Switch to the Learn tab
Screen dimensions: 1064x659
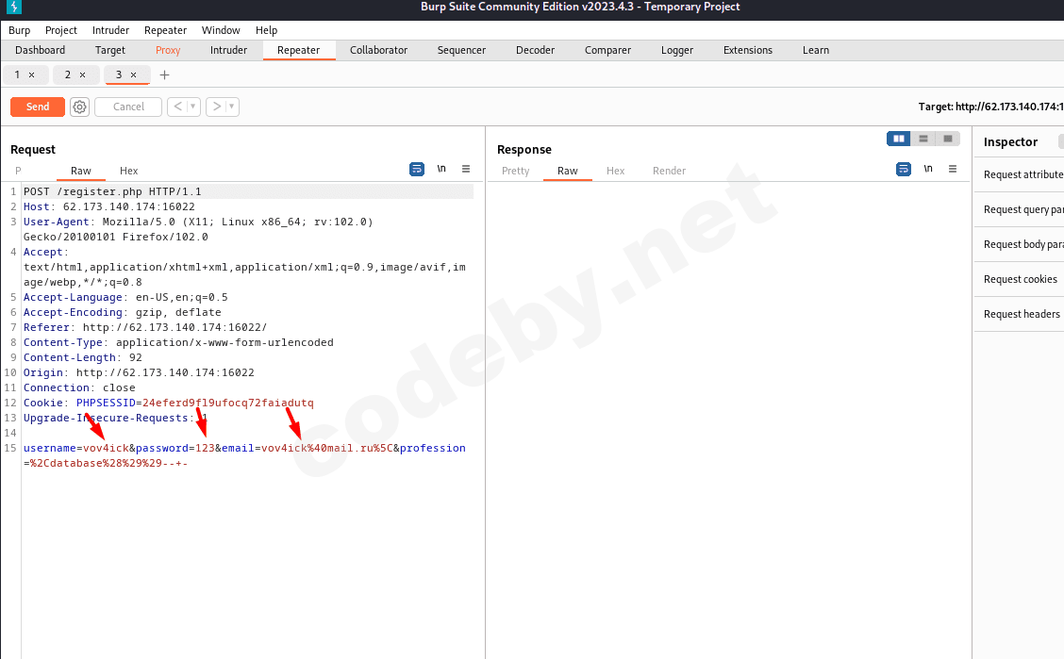click(x=816, y=50)
